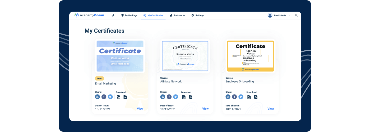Open the Bookmarks tab
370x132 pixels.
177,15
